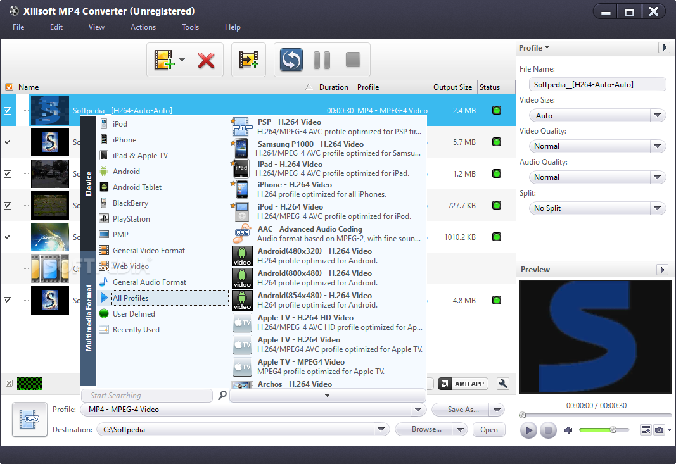Open the Profile combo box dropdown arrow
The width and height of the screenshot is (676, 464).
point(418,410)
